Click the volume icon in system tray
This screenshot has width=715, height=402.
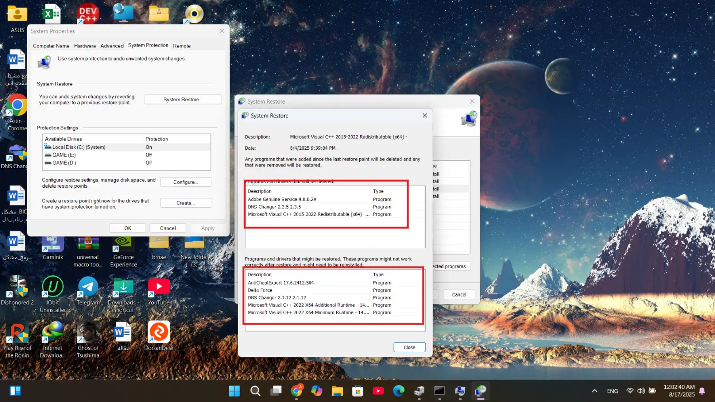point(641,391)
